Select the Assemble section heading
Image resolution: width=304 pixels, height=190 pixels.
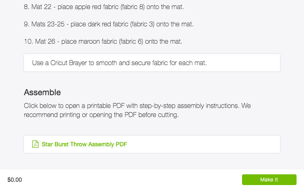(42, 92)
